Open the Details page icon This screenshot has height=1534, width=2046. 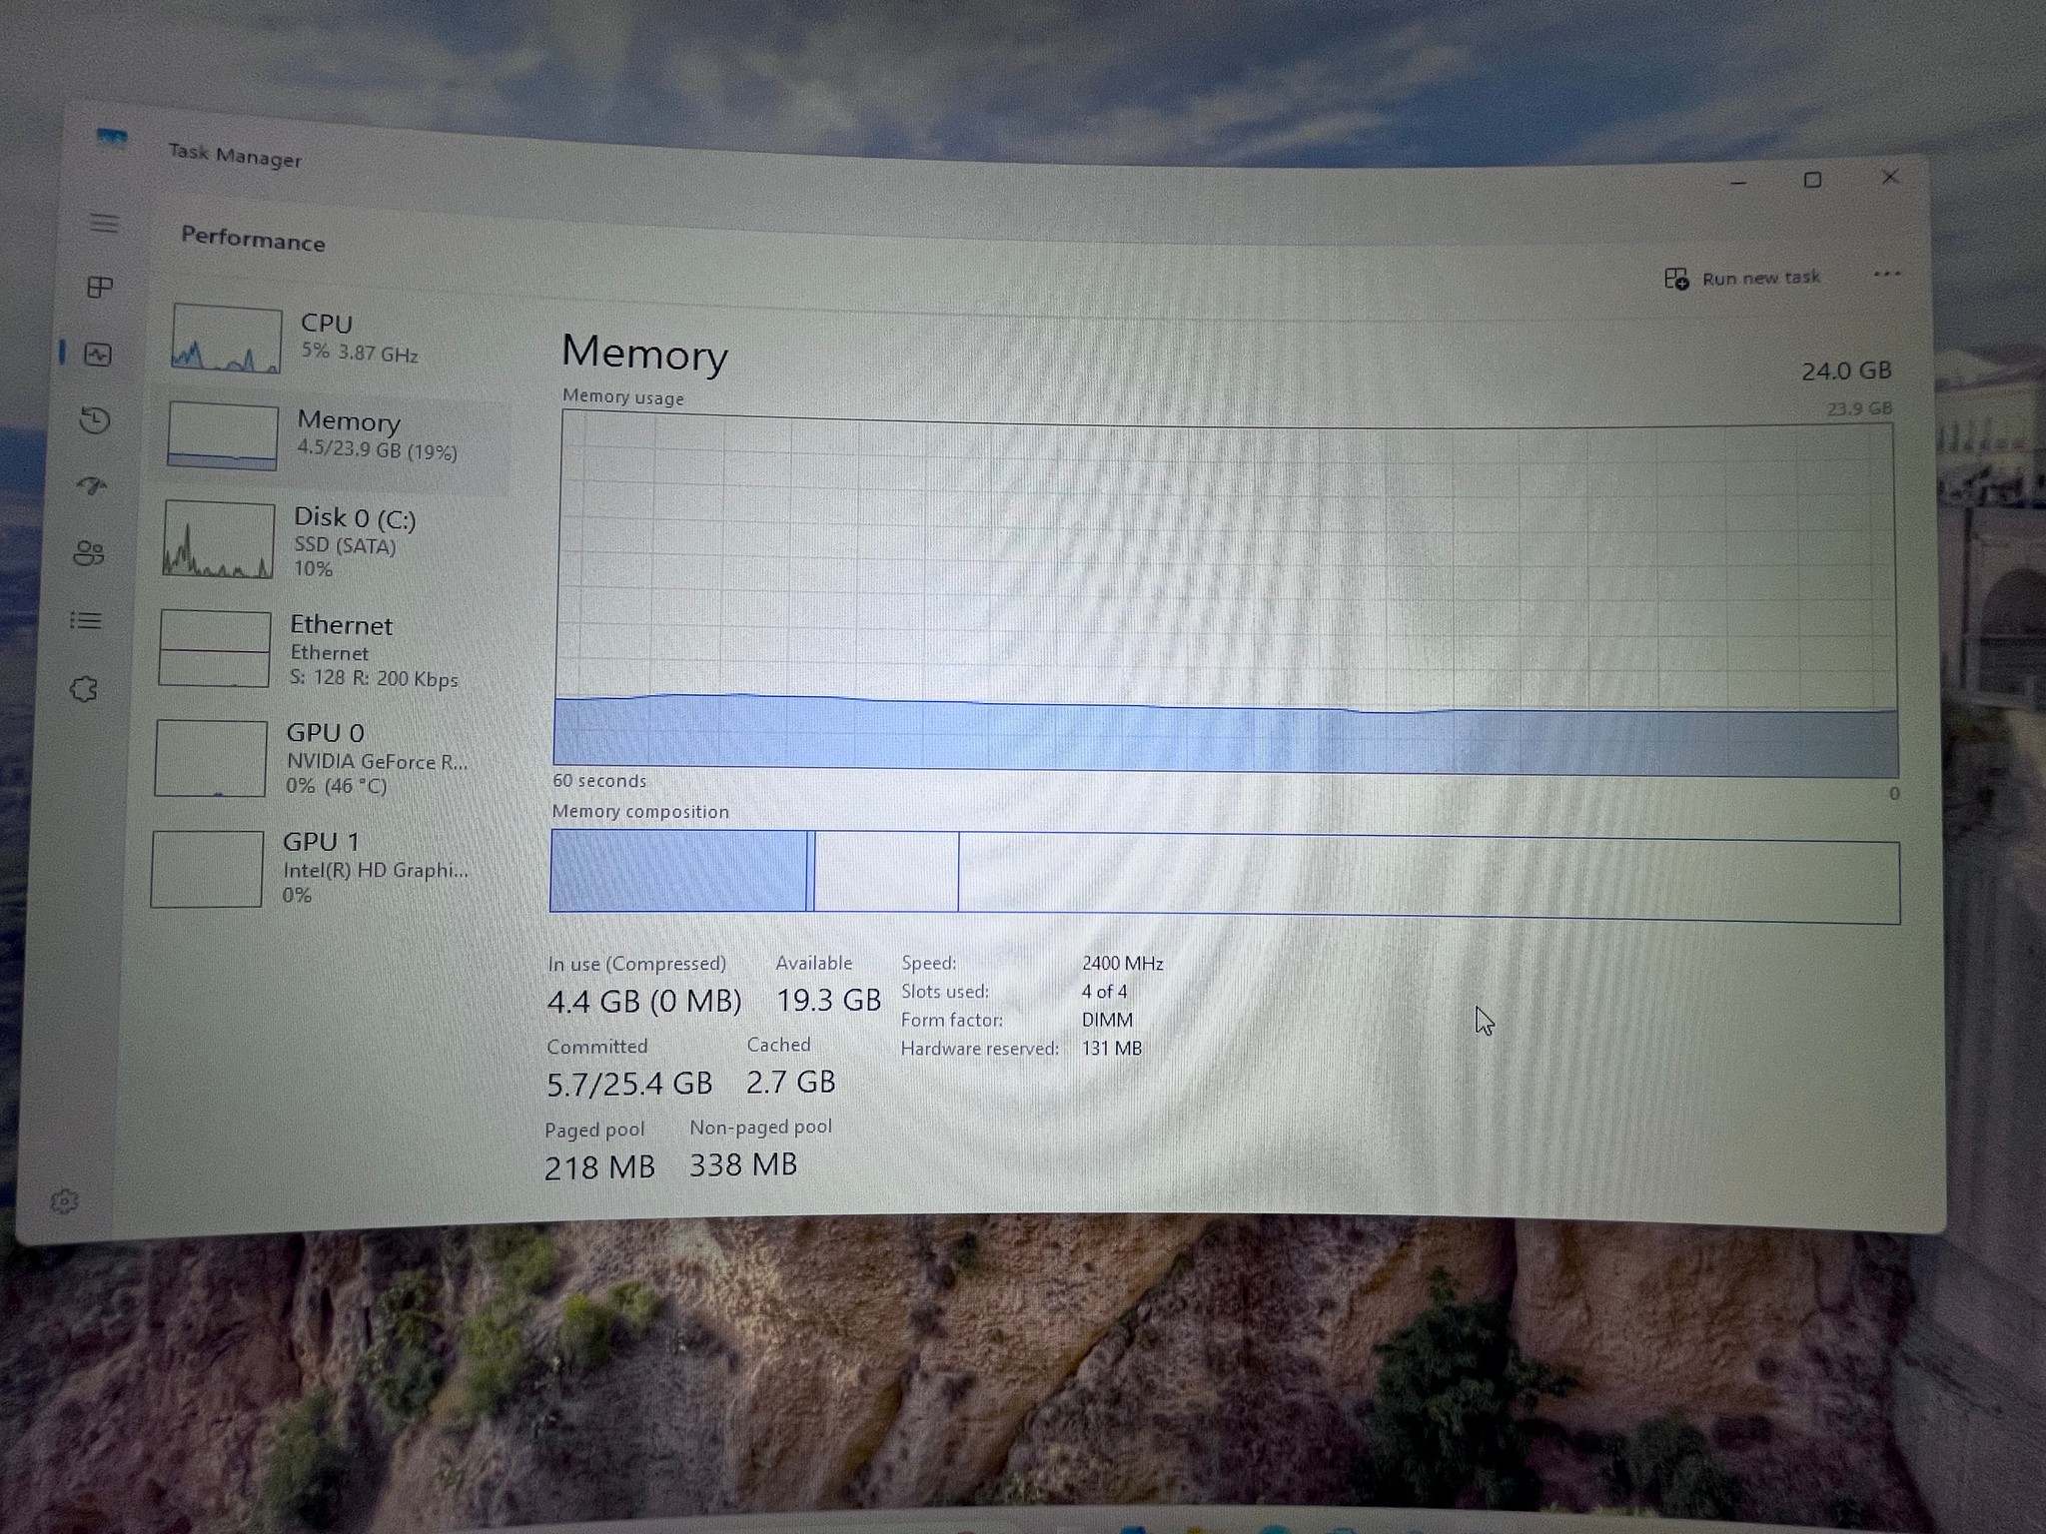86,621
